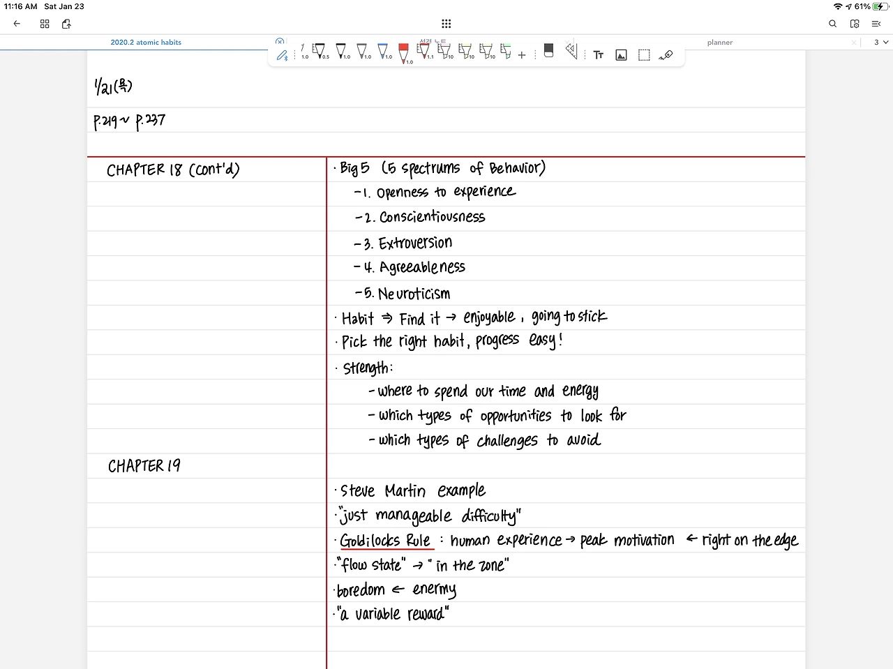
Task: Tap the handwritten "CHAPTER 19" heading
Action: pyautogui.click(x=144, y=466)
